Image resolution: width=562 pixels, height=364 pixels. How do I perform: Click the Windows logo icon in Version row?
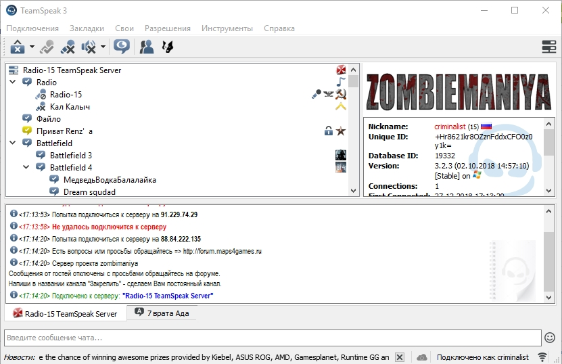477,175
